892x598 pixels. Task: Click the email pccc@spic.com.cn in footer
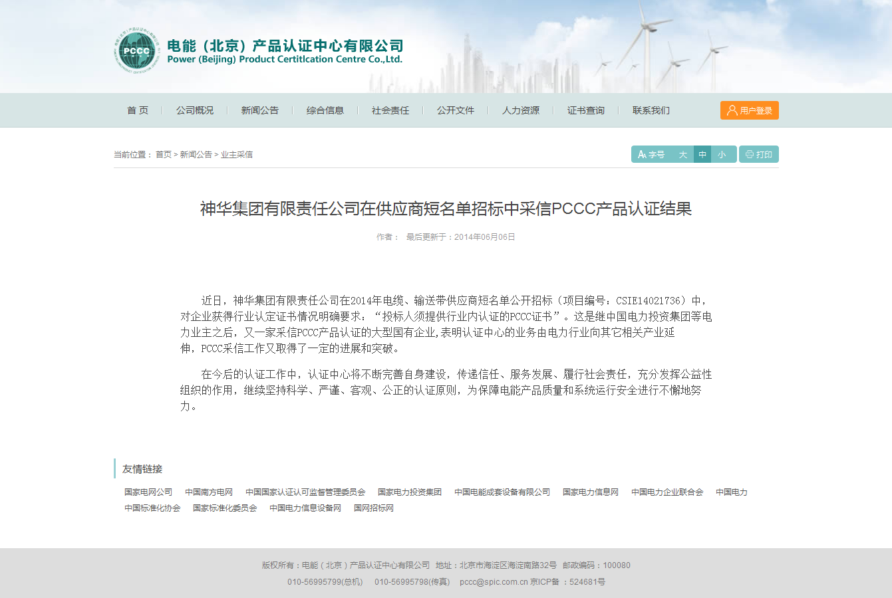pyautogui.click(x=494, y=582)
